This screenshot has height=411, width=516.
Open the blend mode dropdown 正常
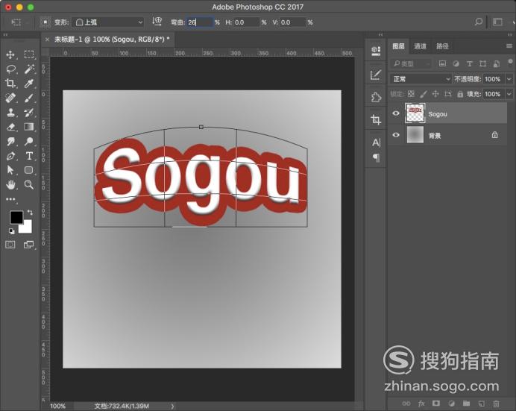coord(421,79)
